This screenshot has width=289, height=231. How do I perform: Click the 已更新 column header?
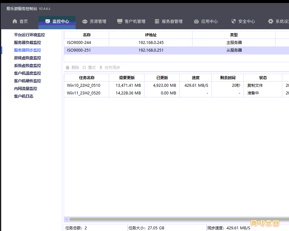162,78
